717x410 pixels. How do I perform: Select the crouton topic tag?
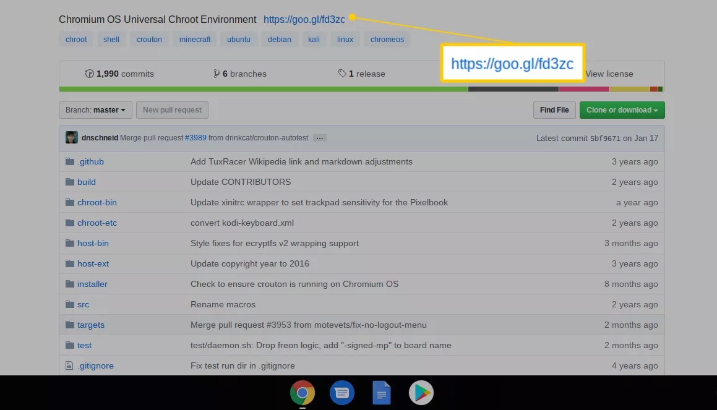click(x=149, y=40)
